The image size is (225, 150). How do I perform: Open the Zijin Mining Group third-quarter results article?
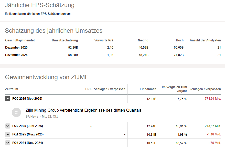tap(83, 110)
